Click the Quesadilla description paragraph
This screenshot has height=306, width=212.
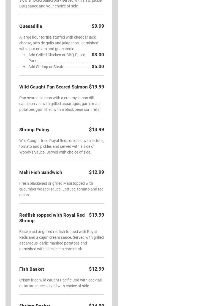click(59, 43)
